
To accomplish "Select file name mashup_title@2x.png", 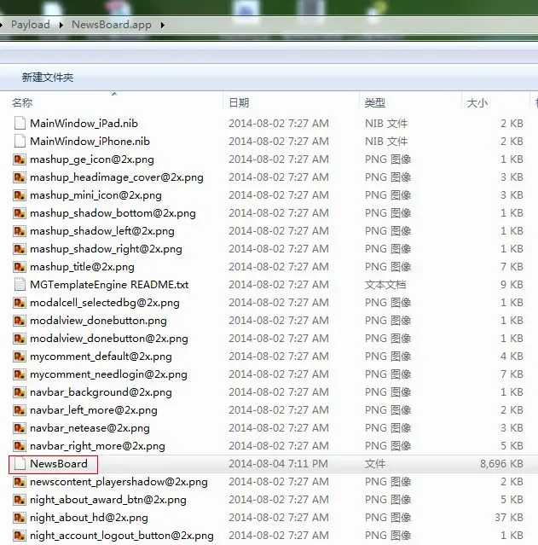I will (83, 267).
